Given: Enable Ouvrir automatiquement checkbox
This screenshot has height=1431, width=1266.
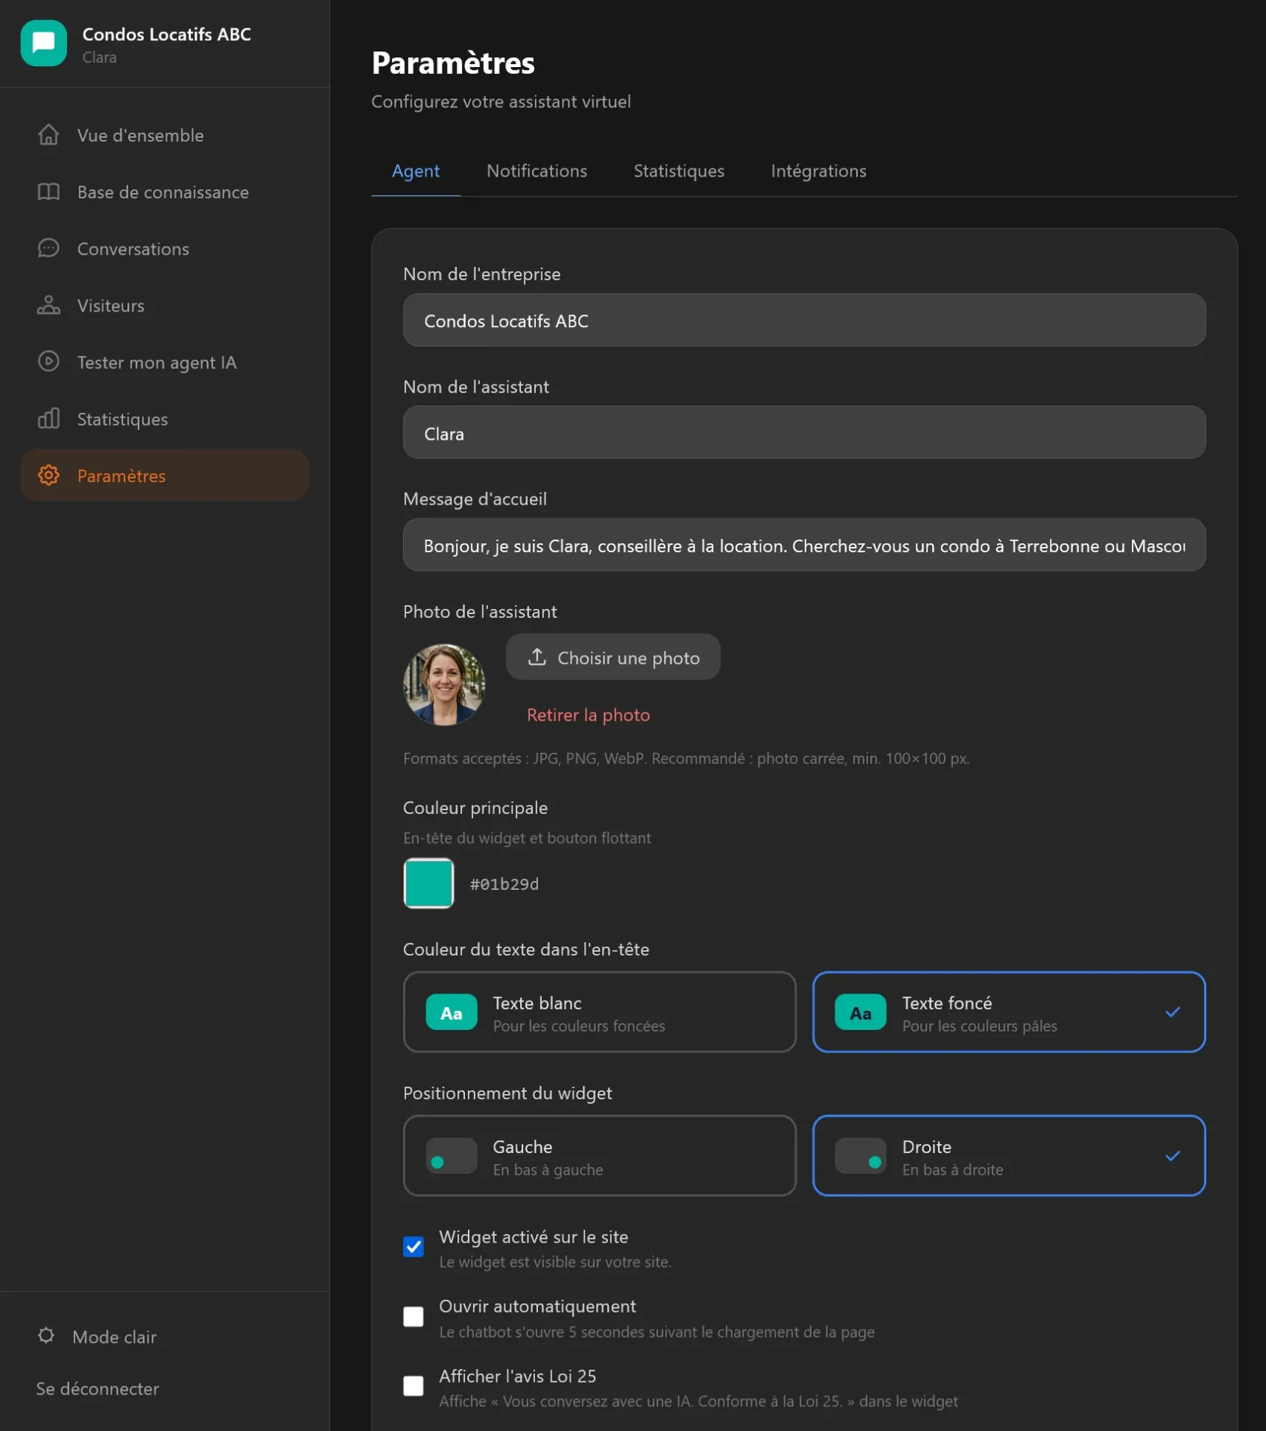Looking at the screenshot, I should point(414,1316).
